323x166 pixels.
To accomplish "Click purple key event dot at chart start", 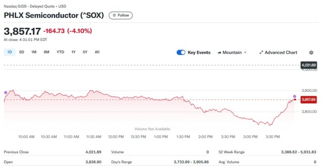I will tap(5, 92).
